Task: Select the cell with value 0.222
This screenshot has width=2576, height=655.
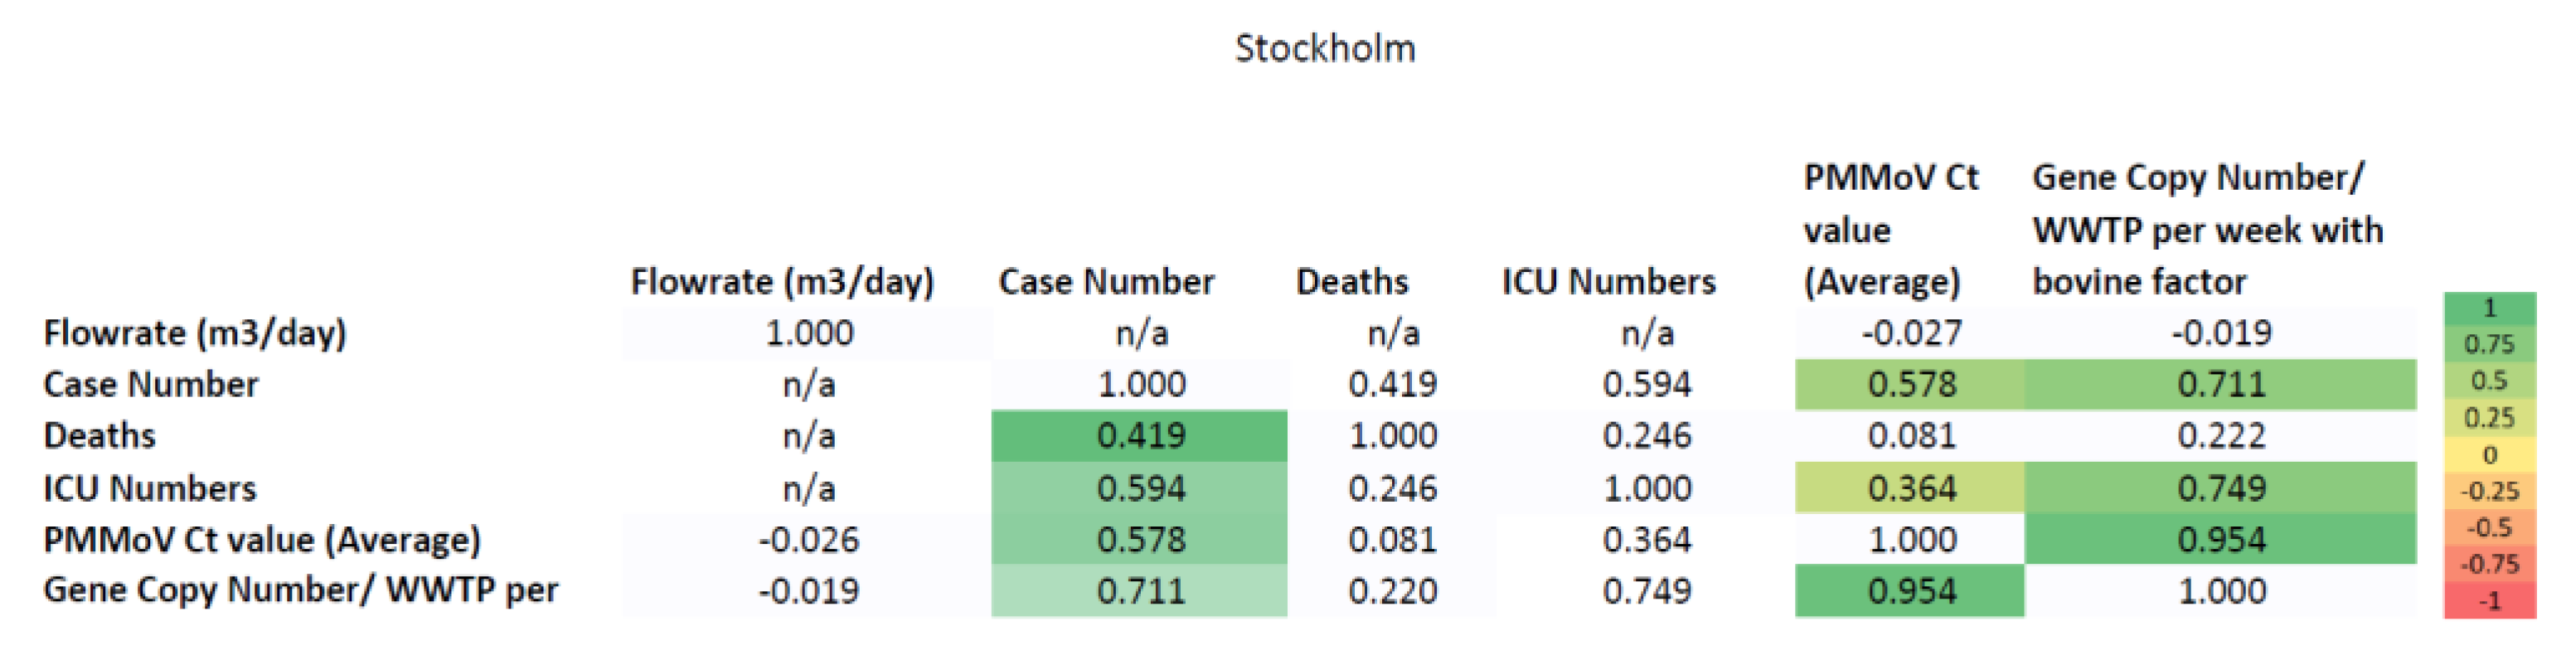Action: (x=2221, y=436)
